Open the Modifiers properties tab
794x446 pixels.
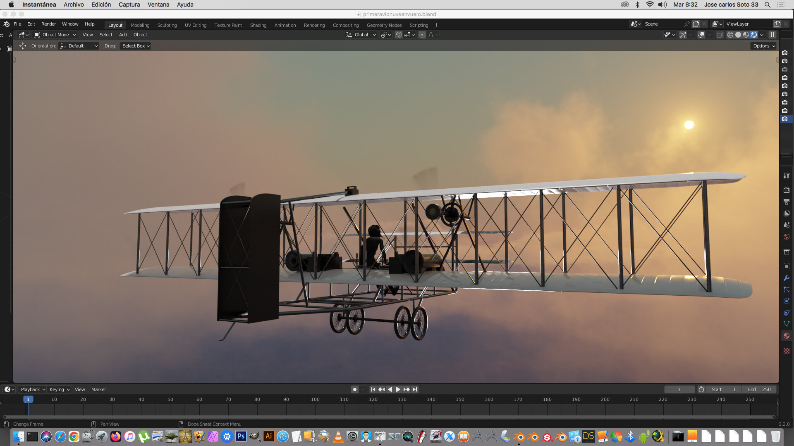point(786,278)
